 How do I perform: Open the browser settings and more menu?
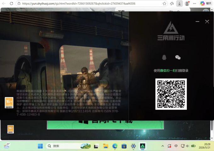[x=194, y=3]
